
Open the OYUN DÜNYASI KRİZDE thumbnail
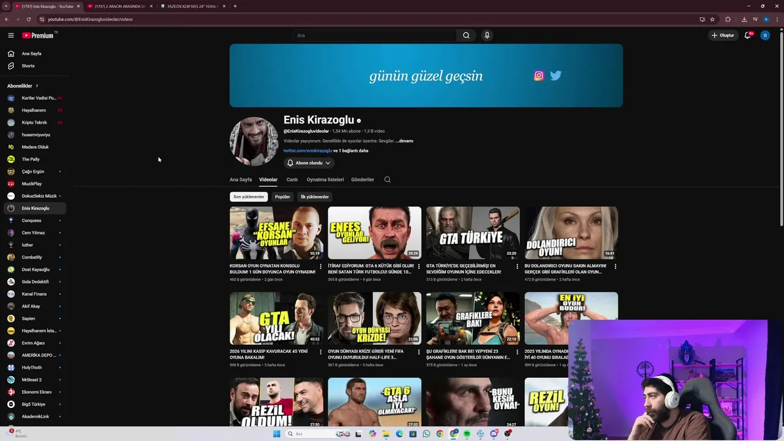coord(374,318)
